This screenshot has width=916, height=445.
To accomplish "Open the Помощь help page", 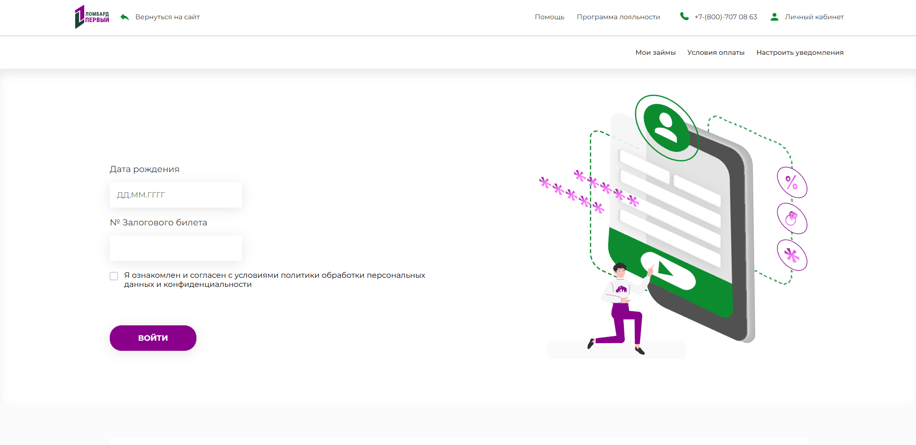I will click(x=549, y=17).
